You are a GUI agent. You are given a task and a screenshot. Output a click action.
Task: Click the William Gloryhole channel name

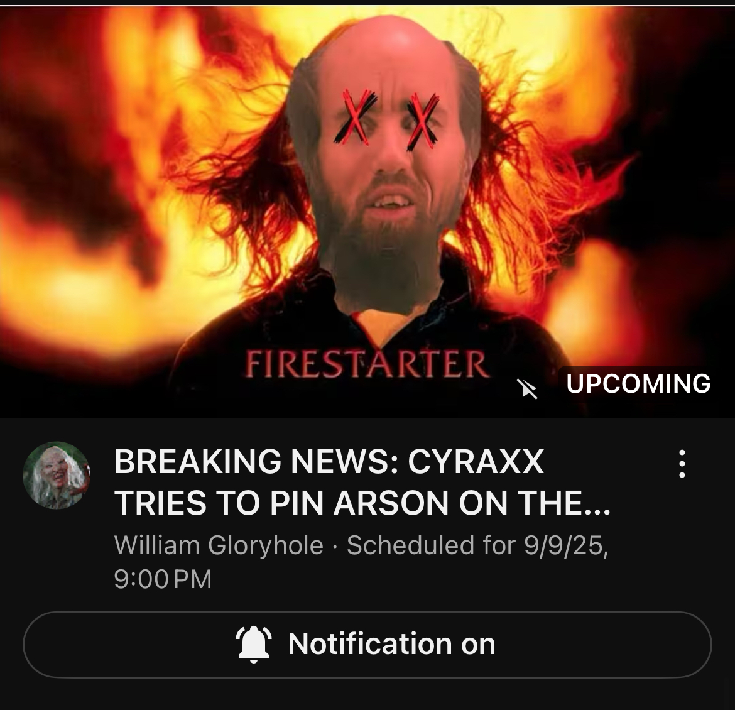(219, 545)
